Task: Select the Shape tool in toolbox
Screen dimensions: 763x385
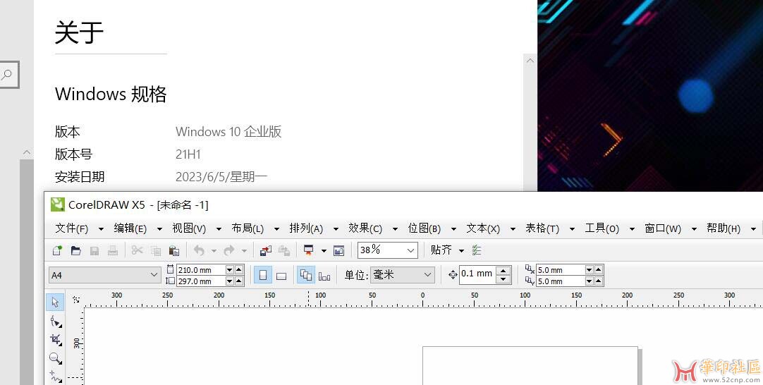Action: coord(56,321)
